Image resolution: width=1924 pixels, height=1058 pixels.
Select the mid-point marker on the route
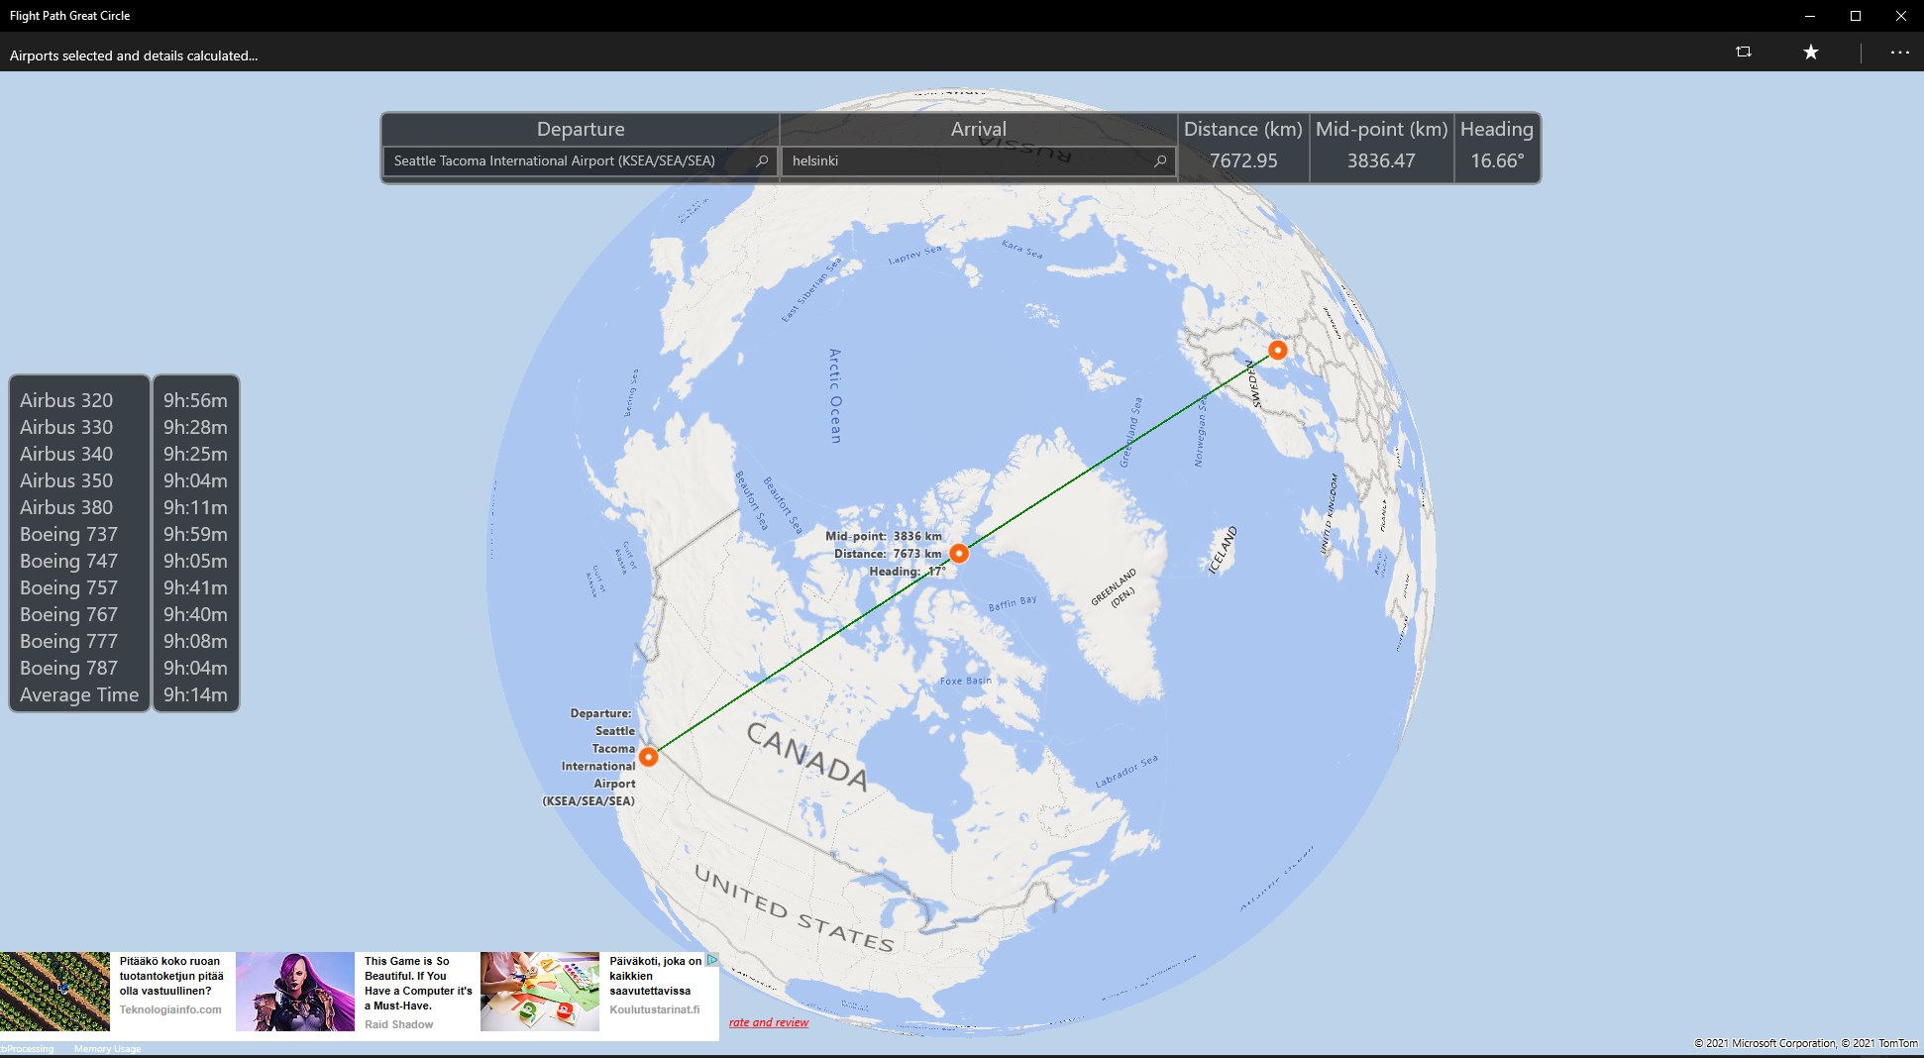click(x=958, y=553)
